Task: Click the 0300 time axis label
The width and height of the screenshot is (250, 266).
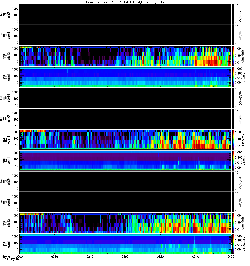Action: pos(125,256)
